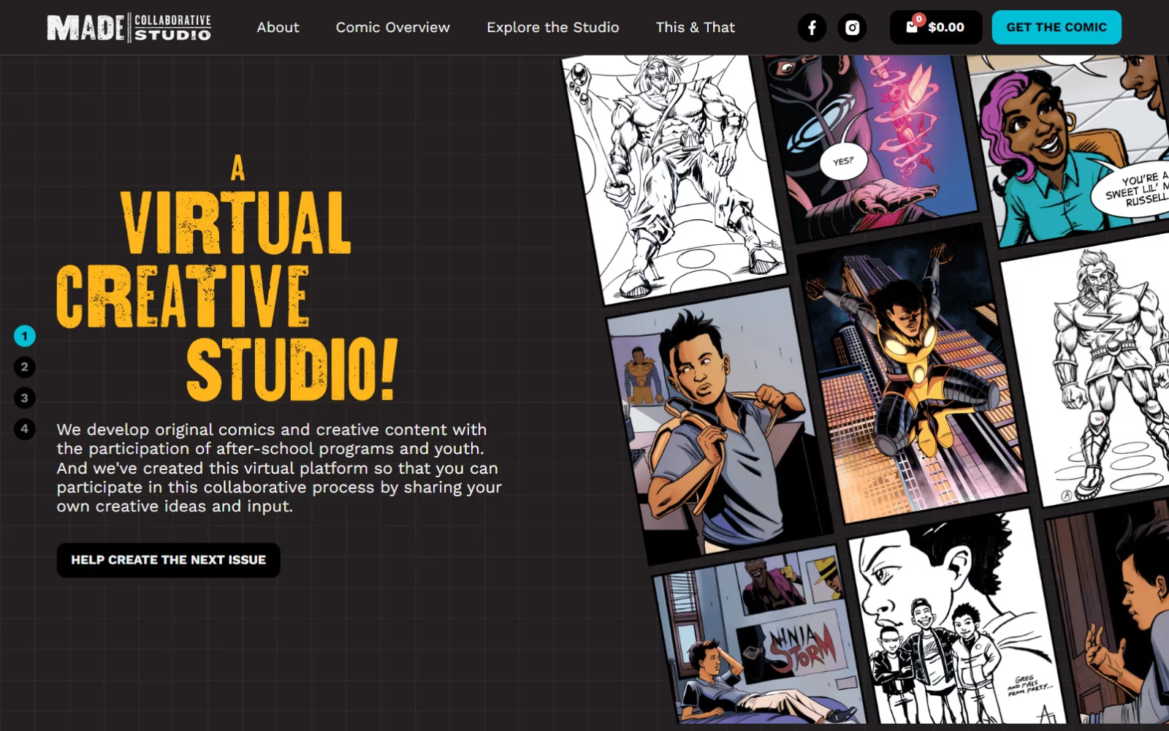Open the This & That menu
Viewport: 1169px width, 731px height.
[696, 28]
